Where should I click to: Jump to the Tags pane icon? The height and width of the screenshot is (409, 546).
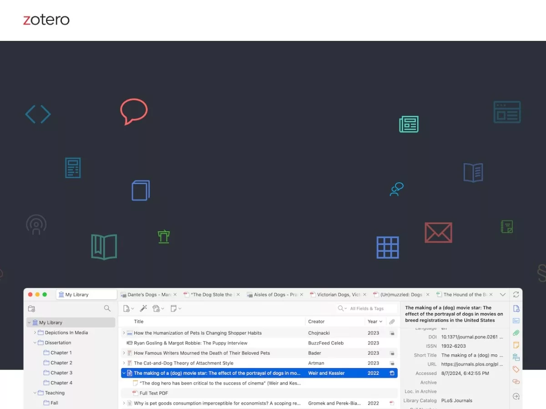click(516, 369)
